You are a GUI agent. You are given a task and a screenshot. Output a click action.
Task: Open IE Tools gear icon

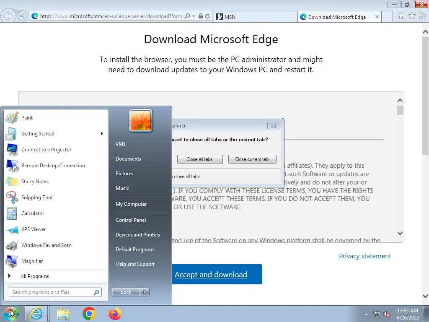422,16
